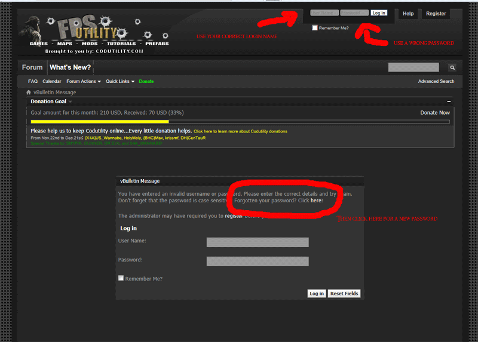Expand the Forum Actions dropdown
The image size is (478, 342).
pos(83,81)
